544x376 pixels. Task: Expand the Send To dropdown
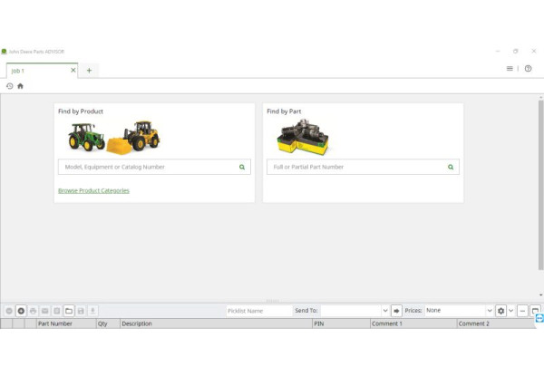tap(384, 311)
